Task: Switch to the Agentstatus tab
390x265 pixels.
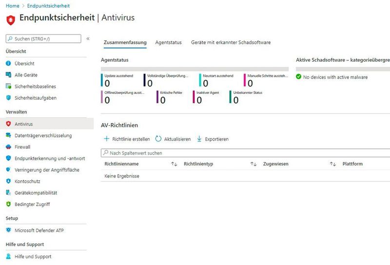Action: (168, 42)
